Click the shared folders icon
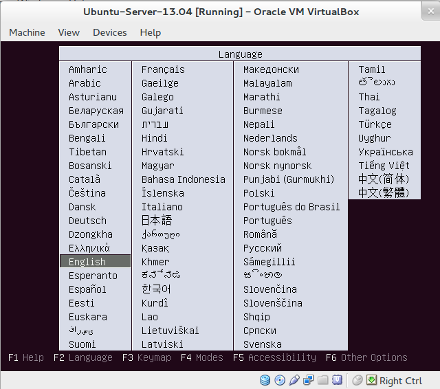Viewport: 440px width, 389px height. [x=322, y=380]
